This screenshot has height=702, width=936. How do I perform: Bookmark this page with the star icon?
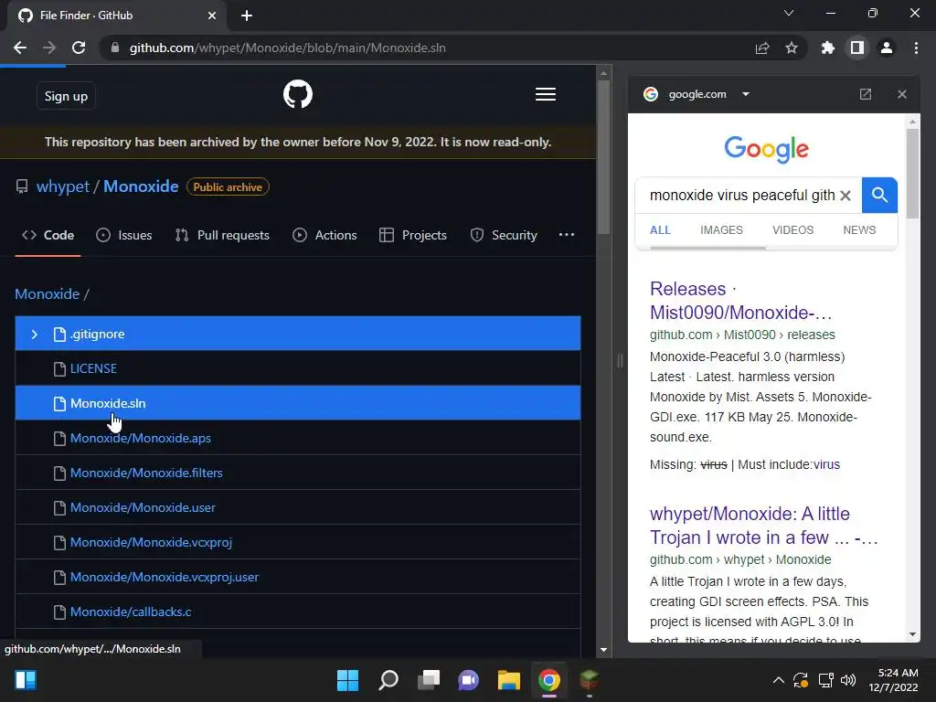(792, 48)
